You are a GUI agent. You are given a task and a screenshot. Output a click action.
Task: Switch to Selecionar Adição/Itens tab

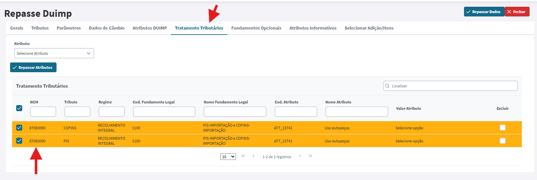click(x=369, y=28)
